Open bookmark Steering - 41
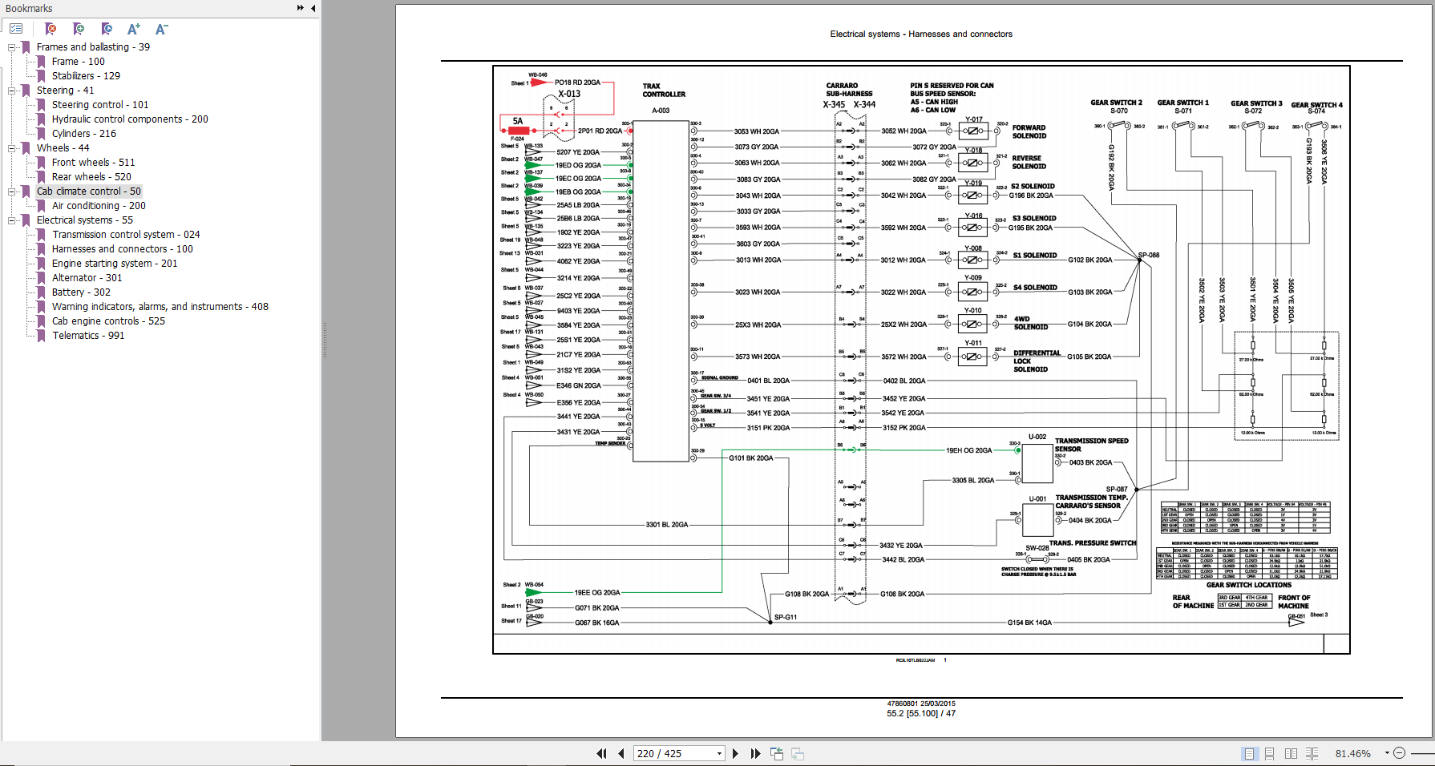This screenshot has width=1435, height=766. click(x=65, y=91)
